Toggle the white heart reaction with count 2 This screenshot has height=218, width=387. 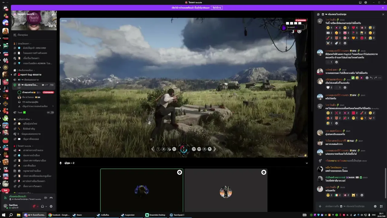[329, 88]
